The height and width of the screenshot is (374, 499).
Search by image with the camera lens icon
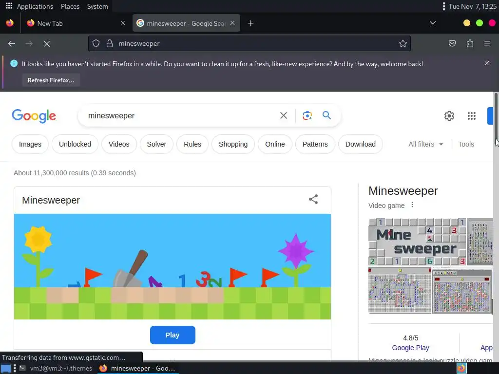(x=307, y=115)
